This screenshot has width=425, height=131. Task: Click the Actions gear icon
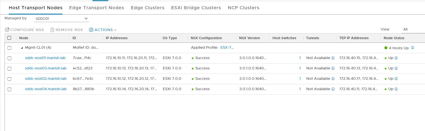tap(91, 30)
